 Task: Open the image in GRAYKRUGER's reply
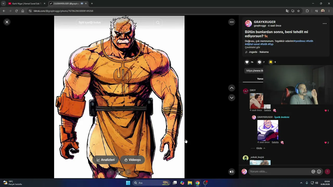(x=268, y=130)
